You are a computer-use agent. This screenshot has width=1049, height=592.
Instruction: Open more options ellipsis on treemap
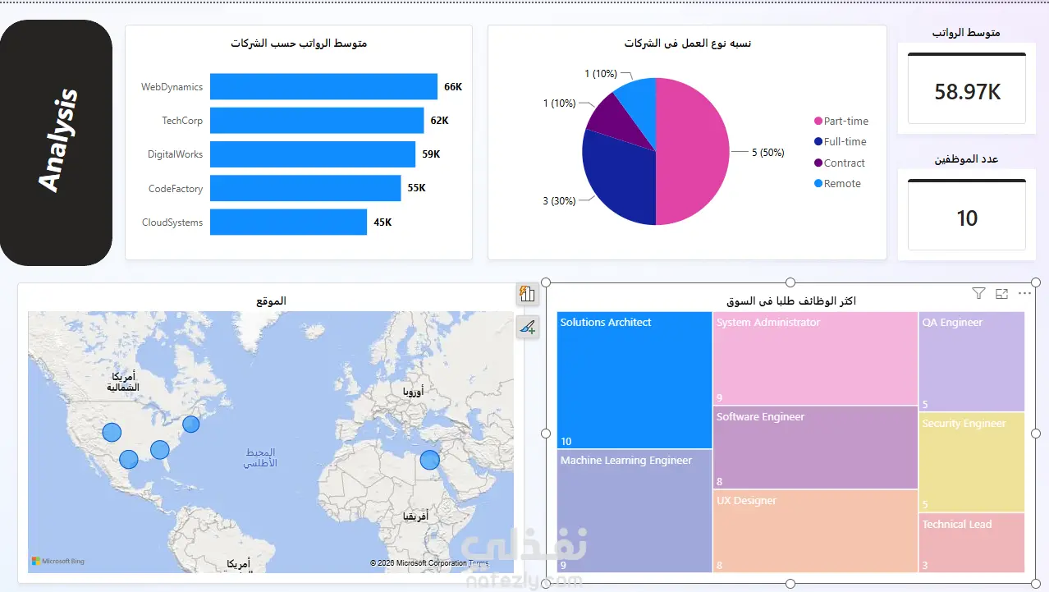point(1024,293)
